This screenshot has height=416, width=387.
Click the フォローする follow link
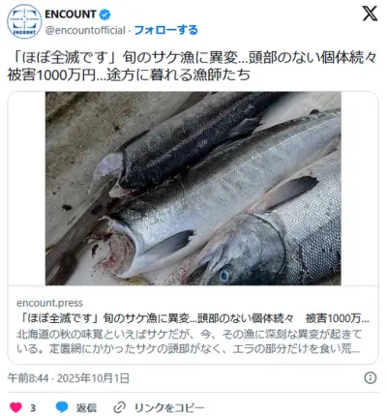tap(165, 30)
